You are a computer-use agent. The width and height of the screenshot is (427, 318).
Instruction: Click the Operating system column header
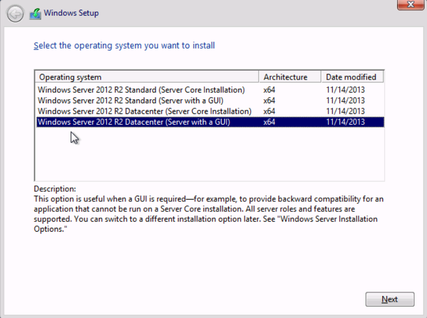point(147,77)
